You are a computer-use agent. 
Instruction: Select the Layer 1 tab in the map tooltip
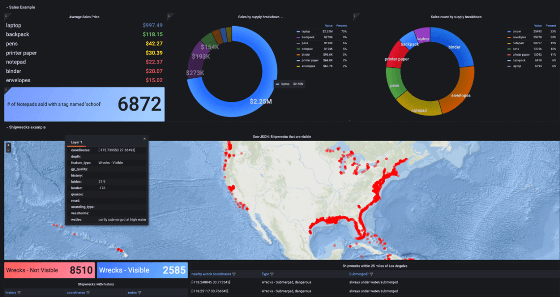(x=77, y=142)
